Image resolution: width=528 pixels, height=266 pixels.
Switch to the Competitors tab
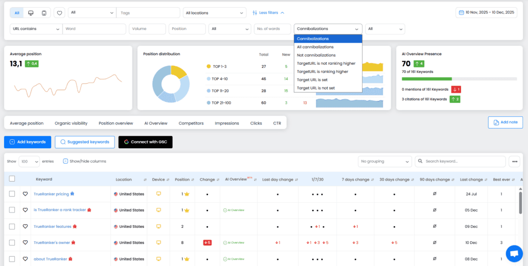tap(191, 123)
